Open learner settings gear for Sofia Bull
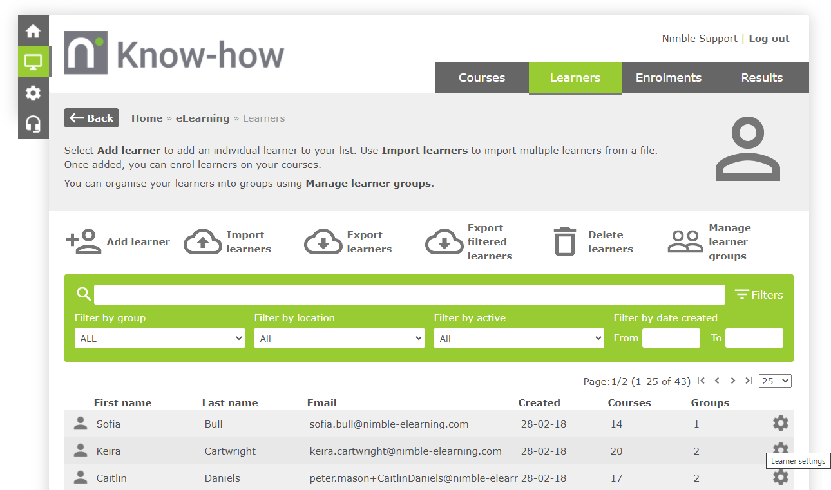Image resolution: width=831 pixels, height=490 pixels. click(x=780, y=423)
